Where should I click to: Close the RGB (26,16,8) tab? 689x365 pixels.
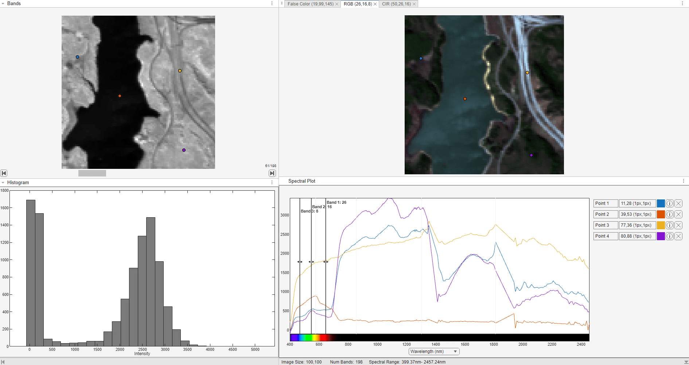[375, 4]
